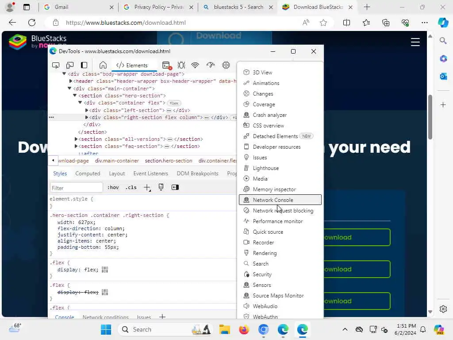Open the Windows Start menu
The width and height of the screenshot is (453, 340).
106,329
